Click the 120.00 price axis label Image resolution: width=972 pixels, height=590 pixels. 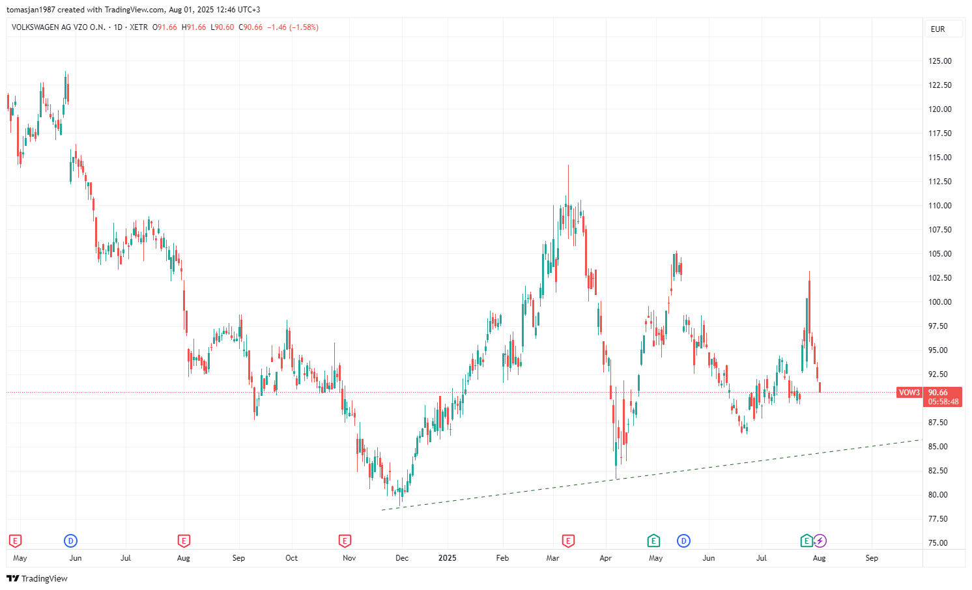[x=940, y=109]
